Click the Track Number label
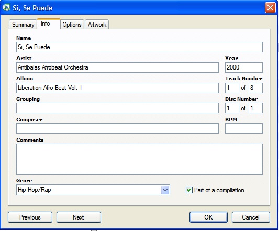The image size is (279, 231). coord(243,79)
